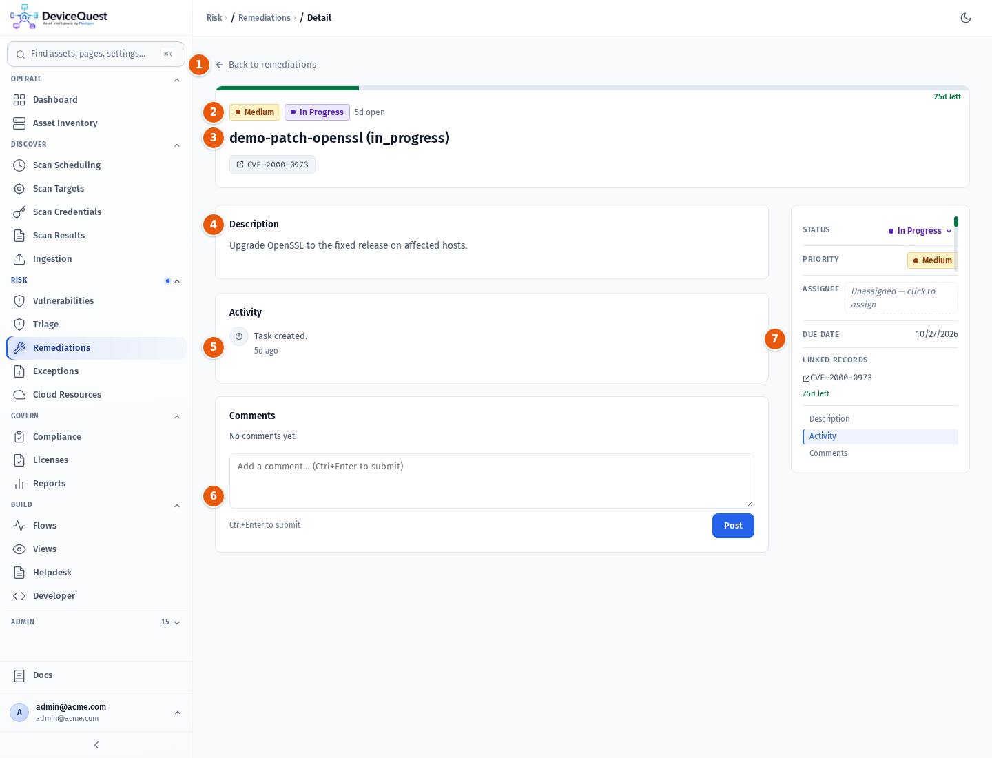Click the Compliance clipboard icon

(19, 437)
